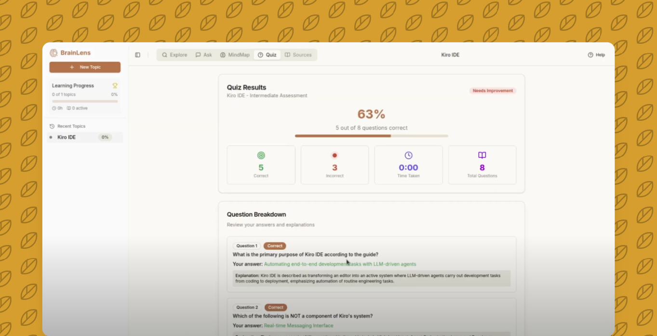Click the Question 1 explanation box
Viewport: 657px width, 336px height.
(x=371, y=278)
